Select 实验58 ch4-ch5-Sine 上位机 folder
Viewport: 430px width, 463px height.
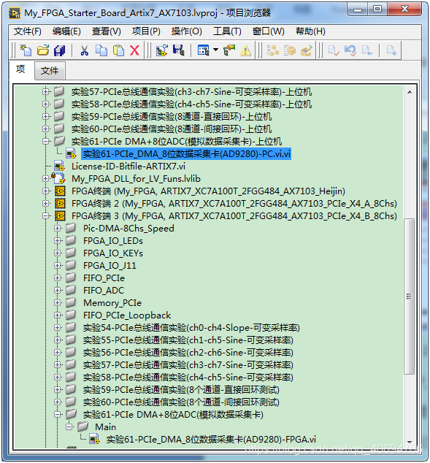[191, 104]
